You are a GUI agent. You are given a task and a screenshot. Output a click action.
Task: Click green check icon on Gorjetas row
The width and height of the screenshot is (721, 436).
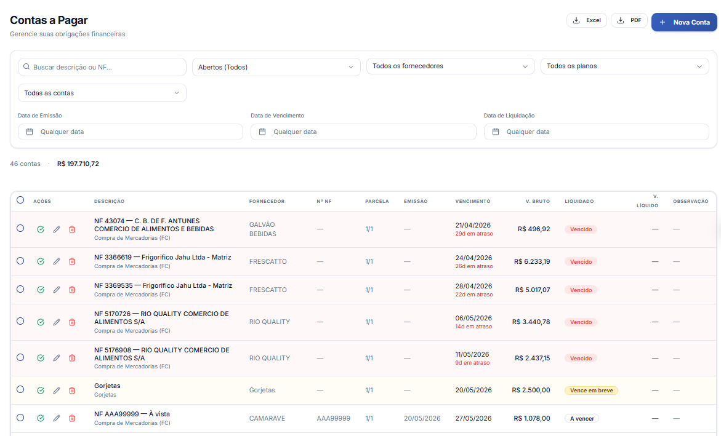[x=41, y=390]
